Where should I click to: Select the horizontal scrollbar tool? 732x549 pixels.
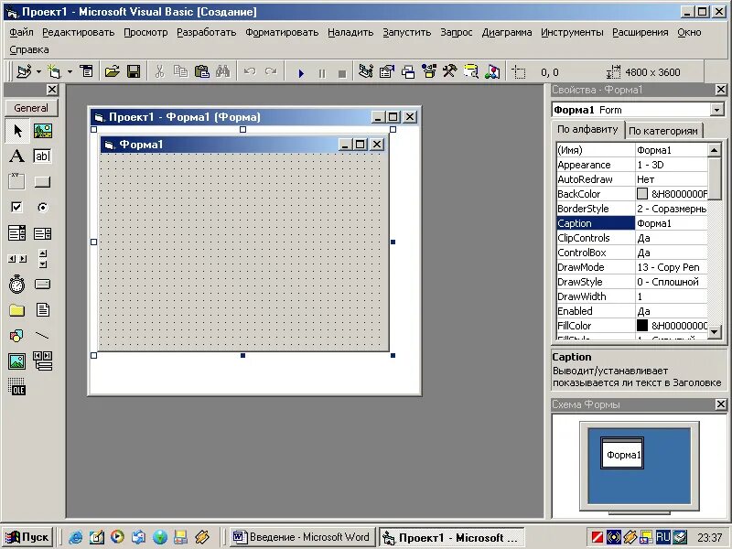click(x=16, y=258)
